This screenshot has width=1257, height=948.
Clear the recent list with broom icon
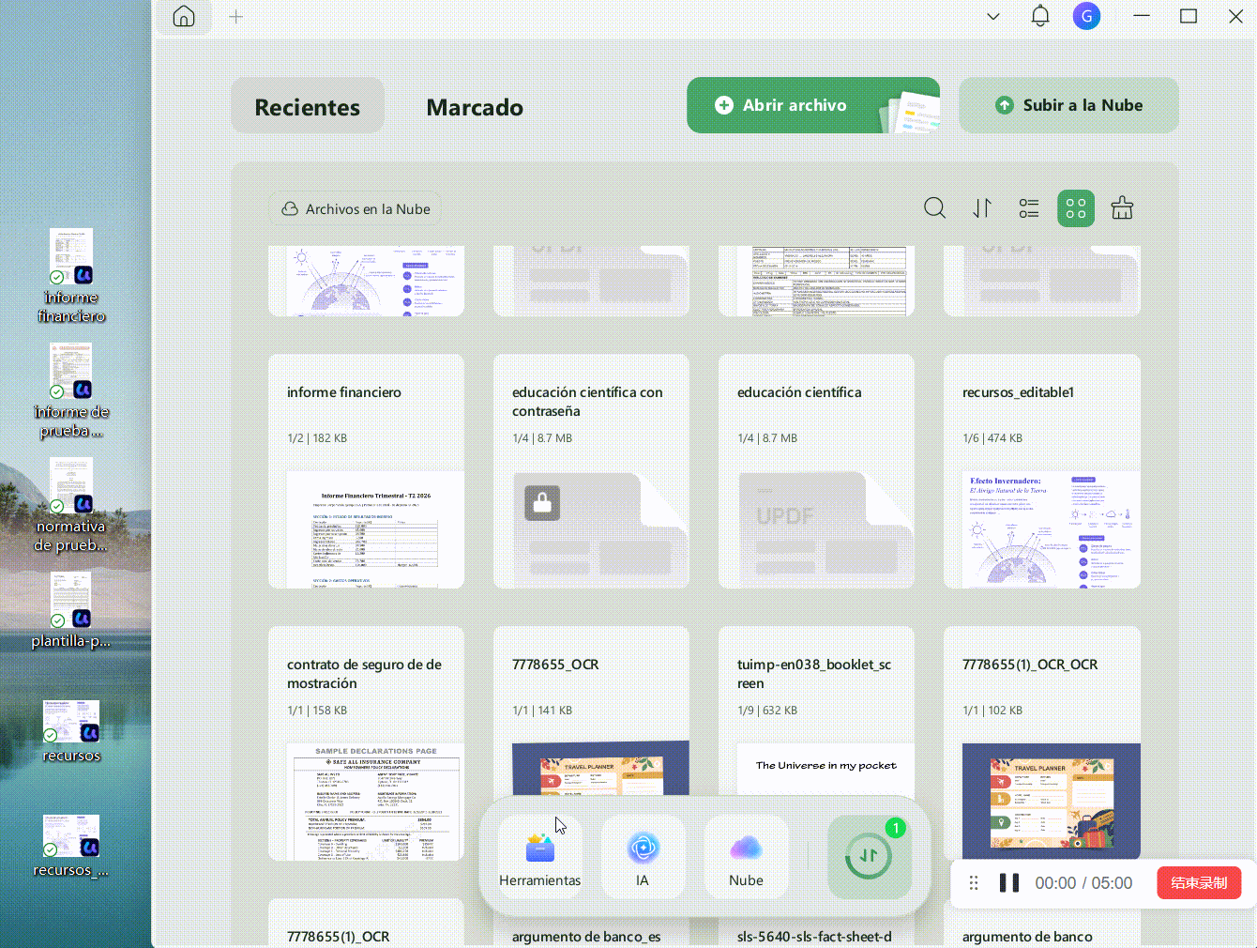point(1122,208)
